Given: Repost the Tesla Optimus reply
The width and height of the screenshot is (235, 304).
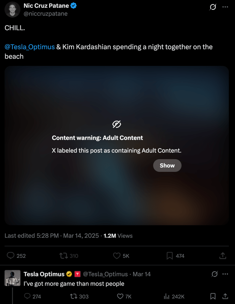Looking at the screenshot, I should click(x=72, y=296).
